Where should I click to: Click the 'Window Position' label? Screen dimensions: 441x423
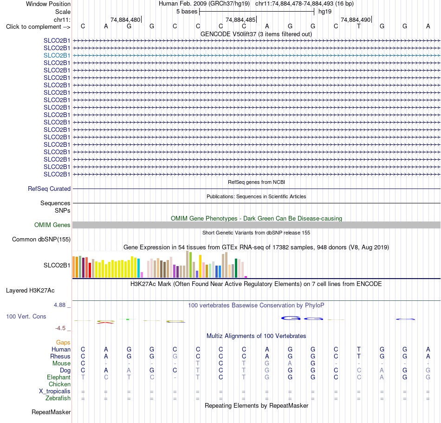coord(48,4)
